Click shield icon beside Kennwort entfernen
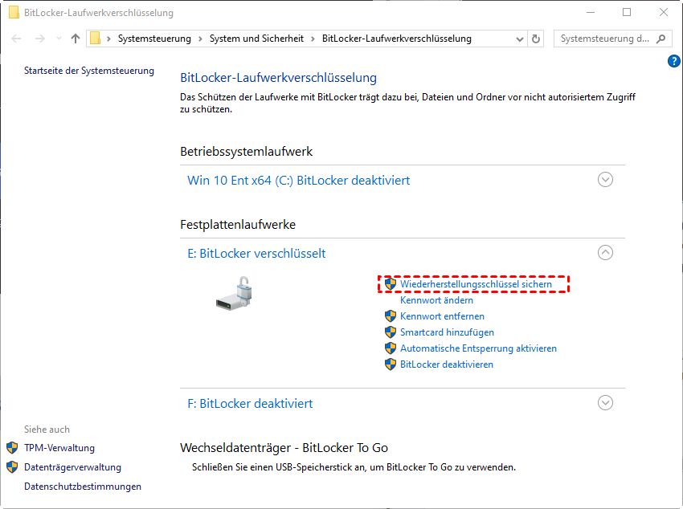This screenshot has width=683, height=509. point(391,316)
